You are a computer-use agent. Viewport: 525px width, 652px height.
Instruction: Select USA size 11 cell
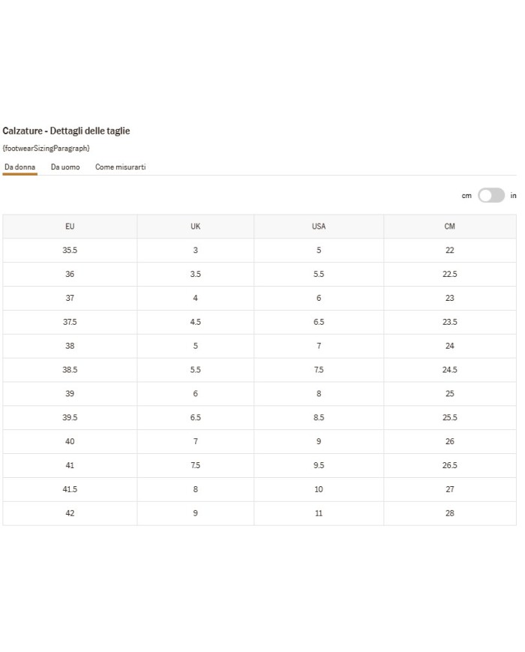click(319, 513)
